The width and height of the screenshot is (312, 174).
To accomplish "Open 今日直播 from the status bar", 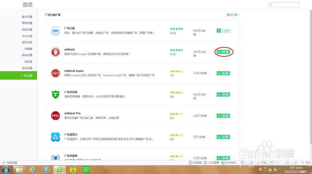I will 212,163.
